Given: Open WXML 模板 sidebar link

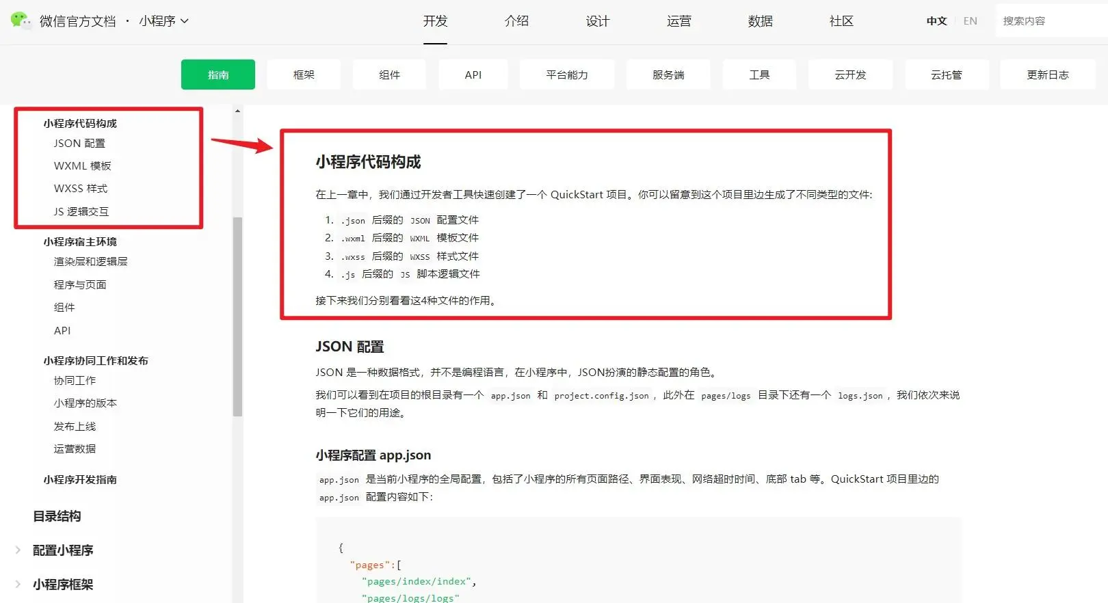Looking at the screenshot, I should click(x=82, y=165).
